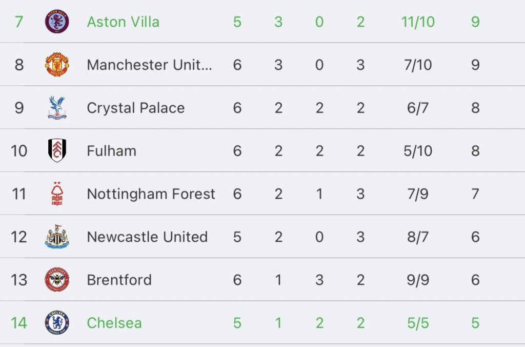Screen dimensions: 525x347
Task: Select the Crystal Palace team name
Action: tap(135, 108)
